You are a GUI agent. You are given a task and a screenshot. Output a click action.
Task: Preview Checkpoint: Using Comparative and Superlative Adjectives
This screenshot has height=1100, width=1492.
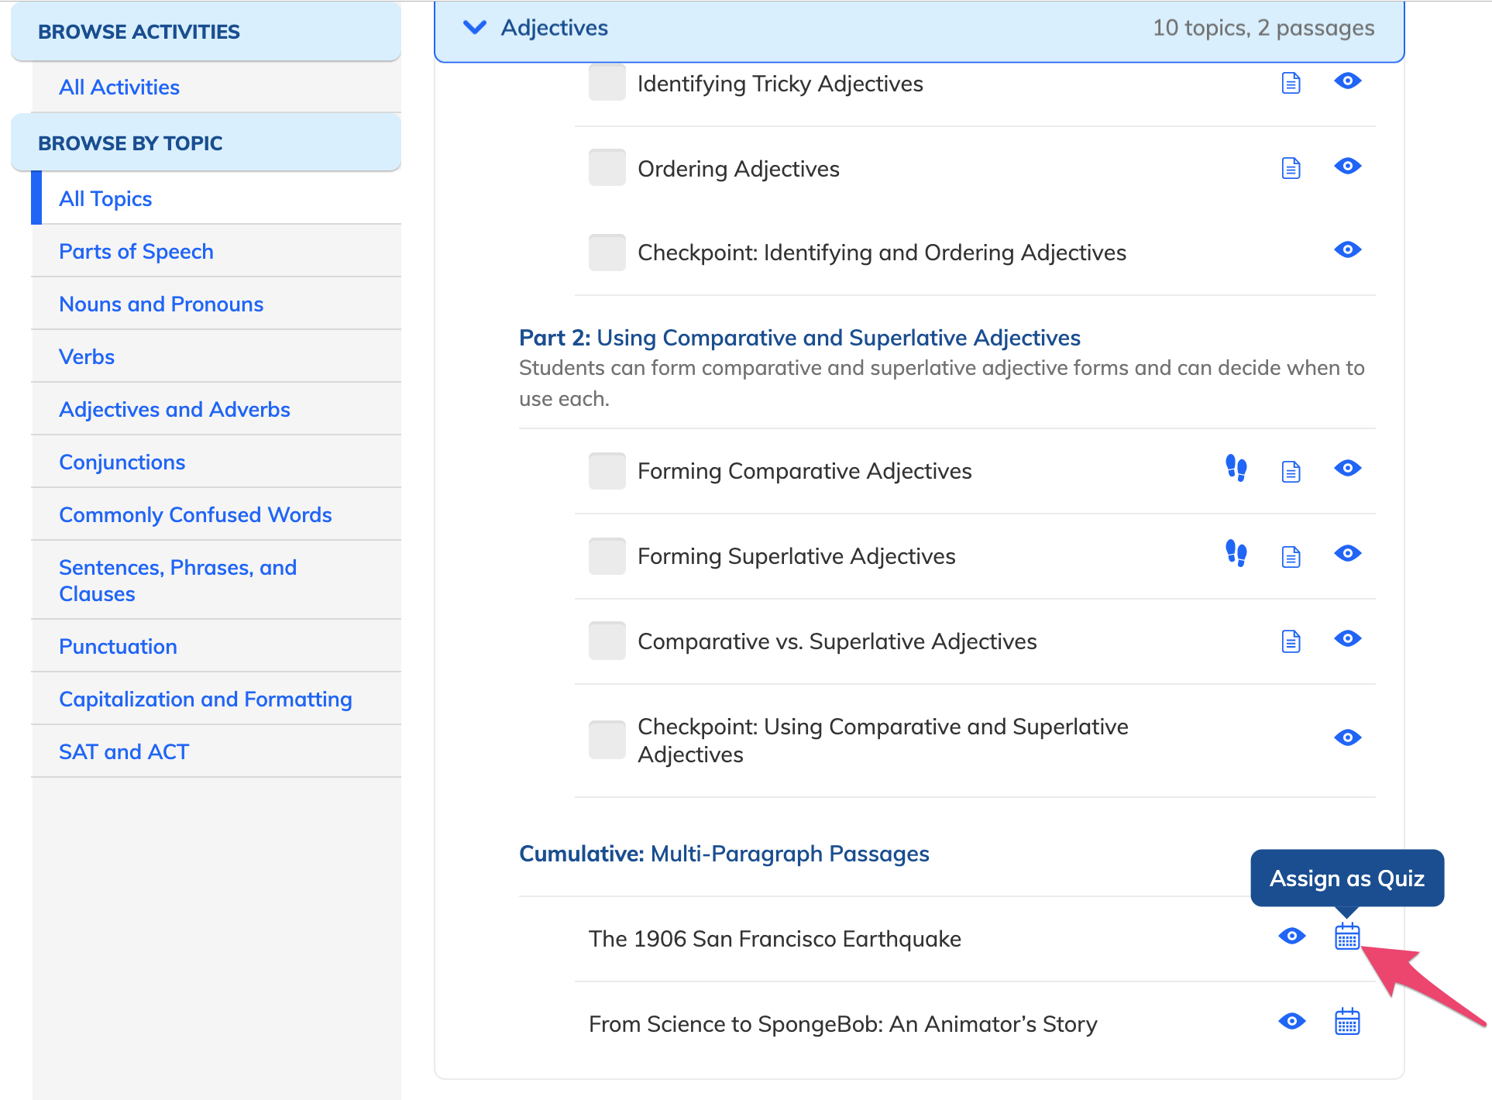coord(1348,737)
